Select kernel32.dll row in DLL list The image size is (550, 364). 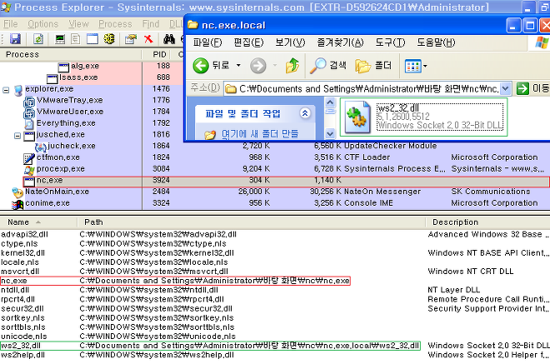(275, 253)
